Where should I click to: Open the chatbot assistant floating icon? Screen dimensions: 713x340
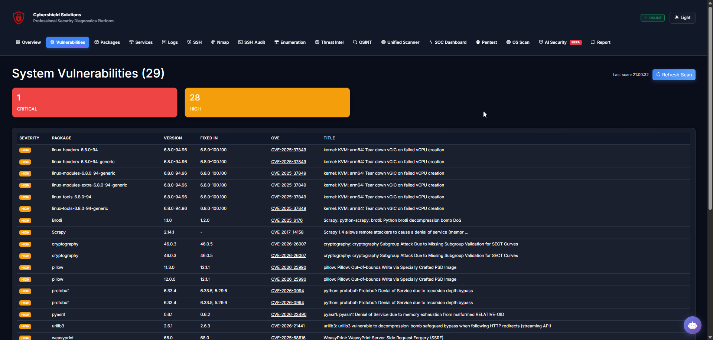coord(692,325)
